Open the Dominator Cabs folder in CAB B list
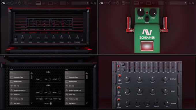This screenshot has width=196, height=110. tap(75, 77)
